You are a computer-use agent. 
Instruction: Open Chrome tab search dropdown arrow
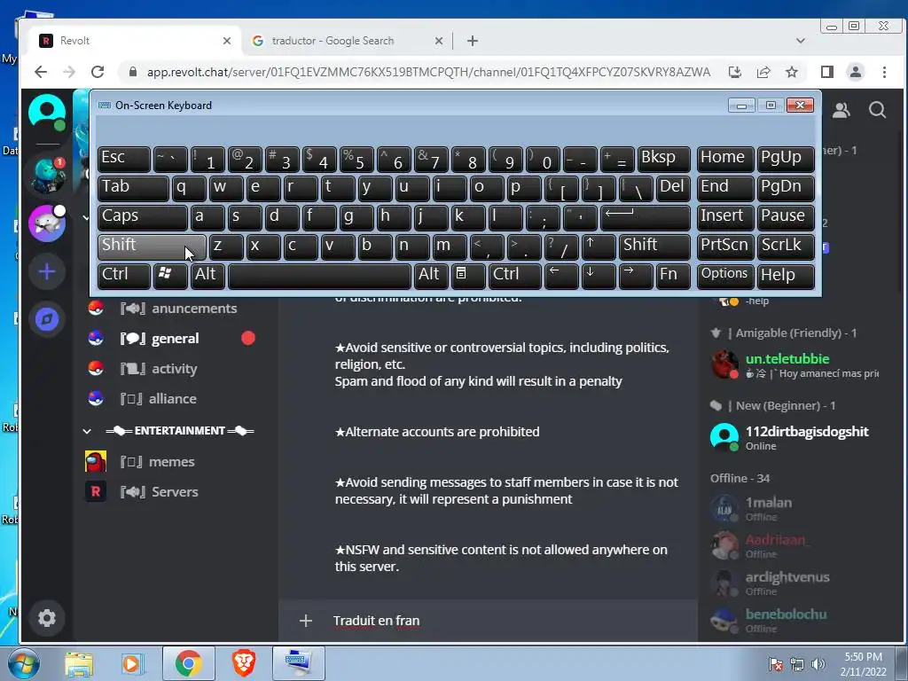coord(801,41)
